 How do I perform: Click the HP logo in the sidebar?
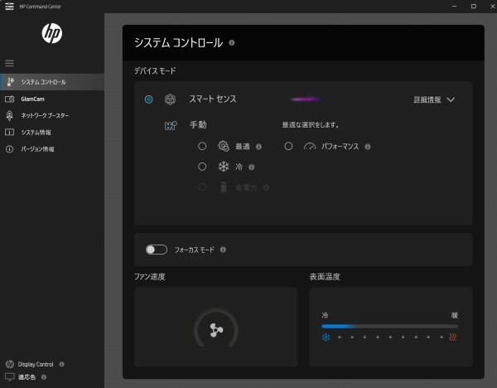51,33
